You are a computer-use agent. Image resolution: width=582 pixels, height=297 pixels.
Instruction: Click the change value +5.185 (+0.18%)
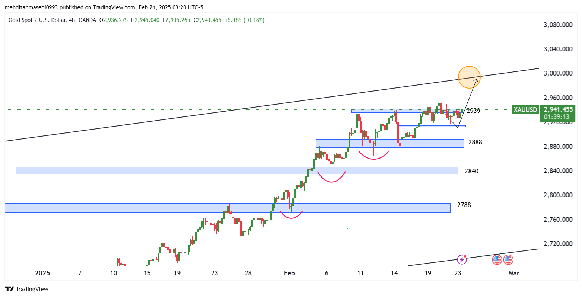tap(245, 20)
